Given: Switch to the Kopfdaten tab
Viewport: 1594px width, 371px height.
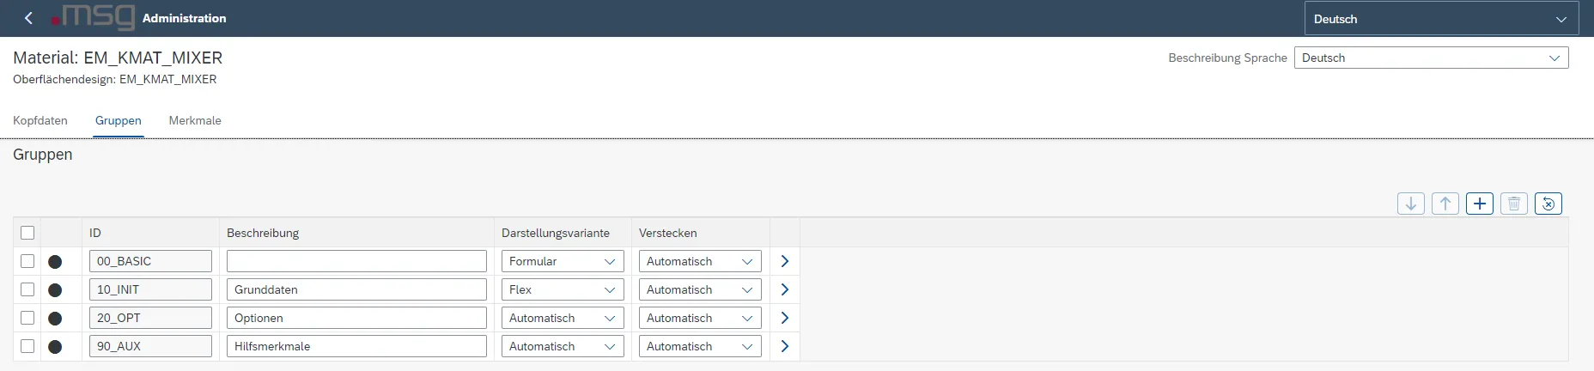Looking at the screenshot, I should pos(40,120).
